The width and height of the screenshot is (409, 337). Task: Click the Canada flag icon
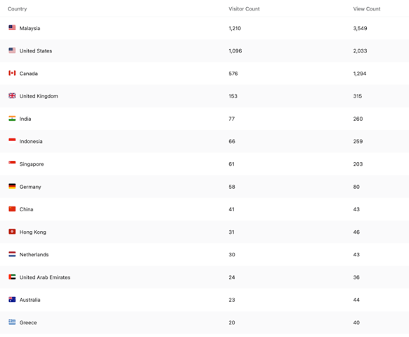(12, 73)
